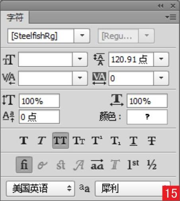The image size is (180, 201).
Task: Enable the Underline text style
Action: click(134, 141)
